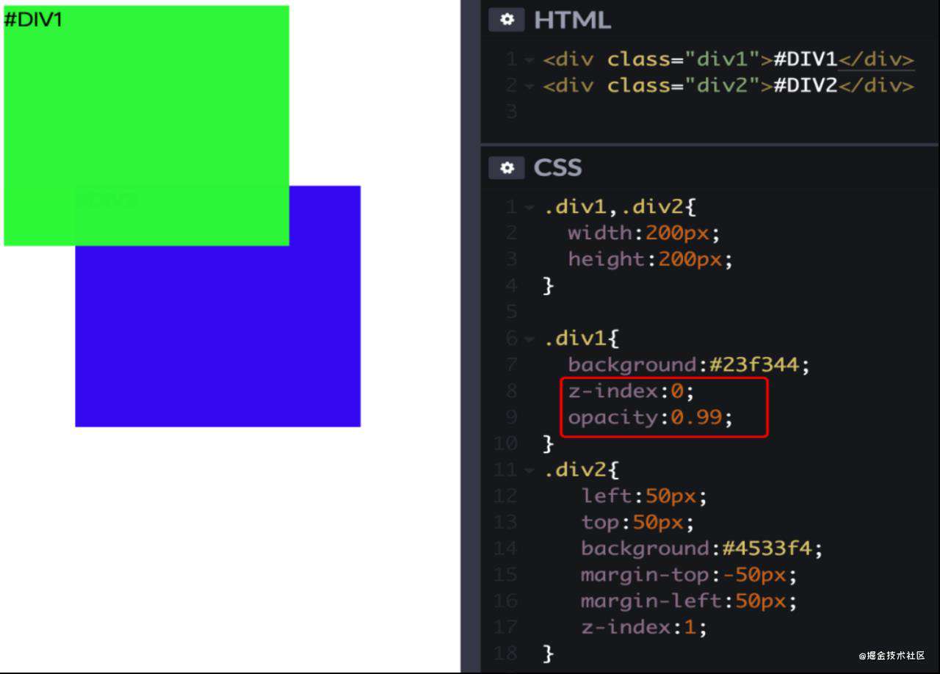Screen dimensions: 940x674
Task: Click the CSS panel title
Action: (557, 167)
